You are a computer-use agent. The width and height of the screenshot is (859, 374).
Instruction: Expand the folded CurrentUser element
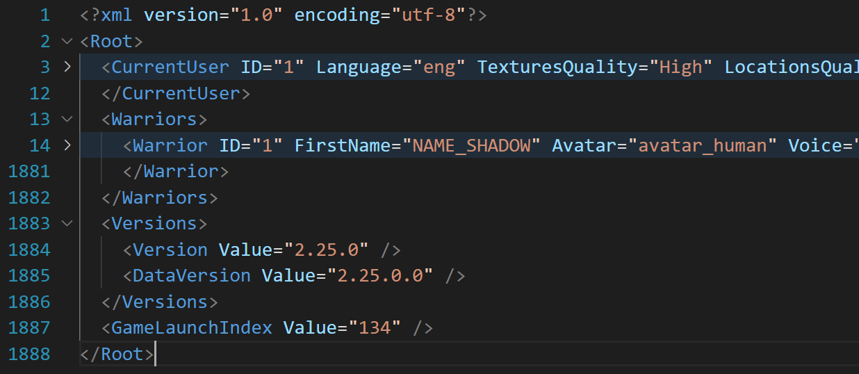pos(67,67)
